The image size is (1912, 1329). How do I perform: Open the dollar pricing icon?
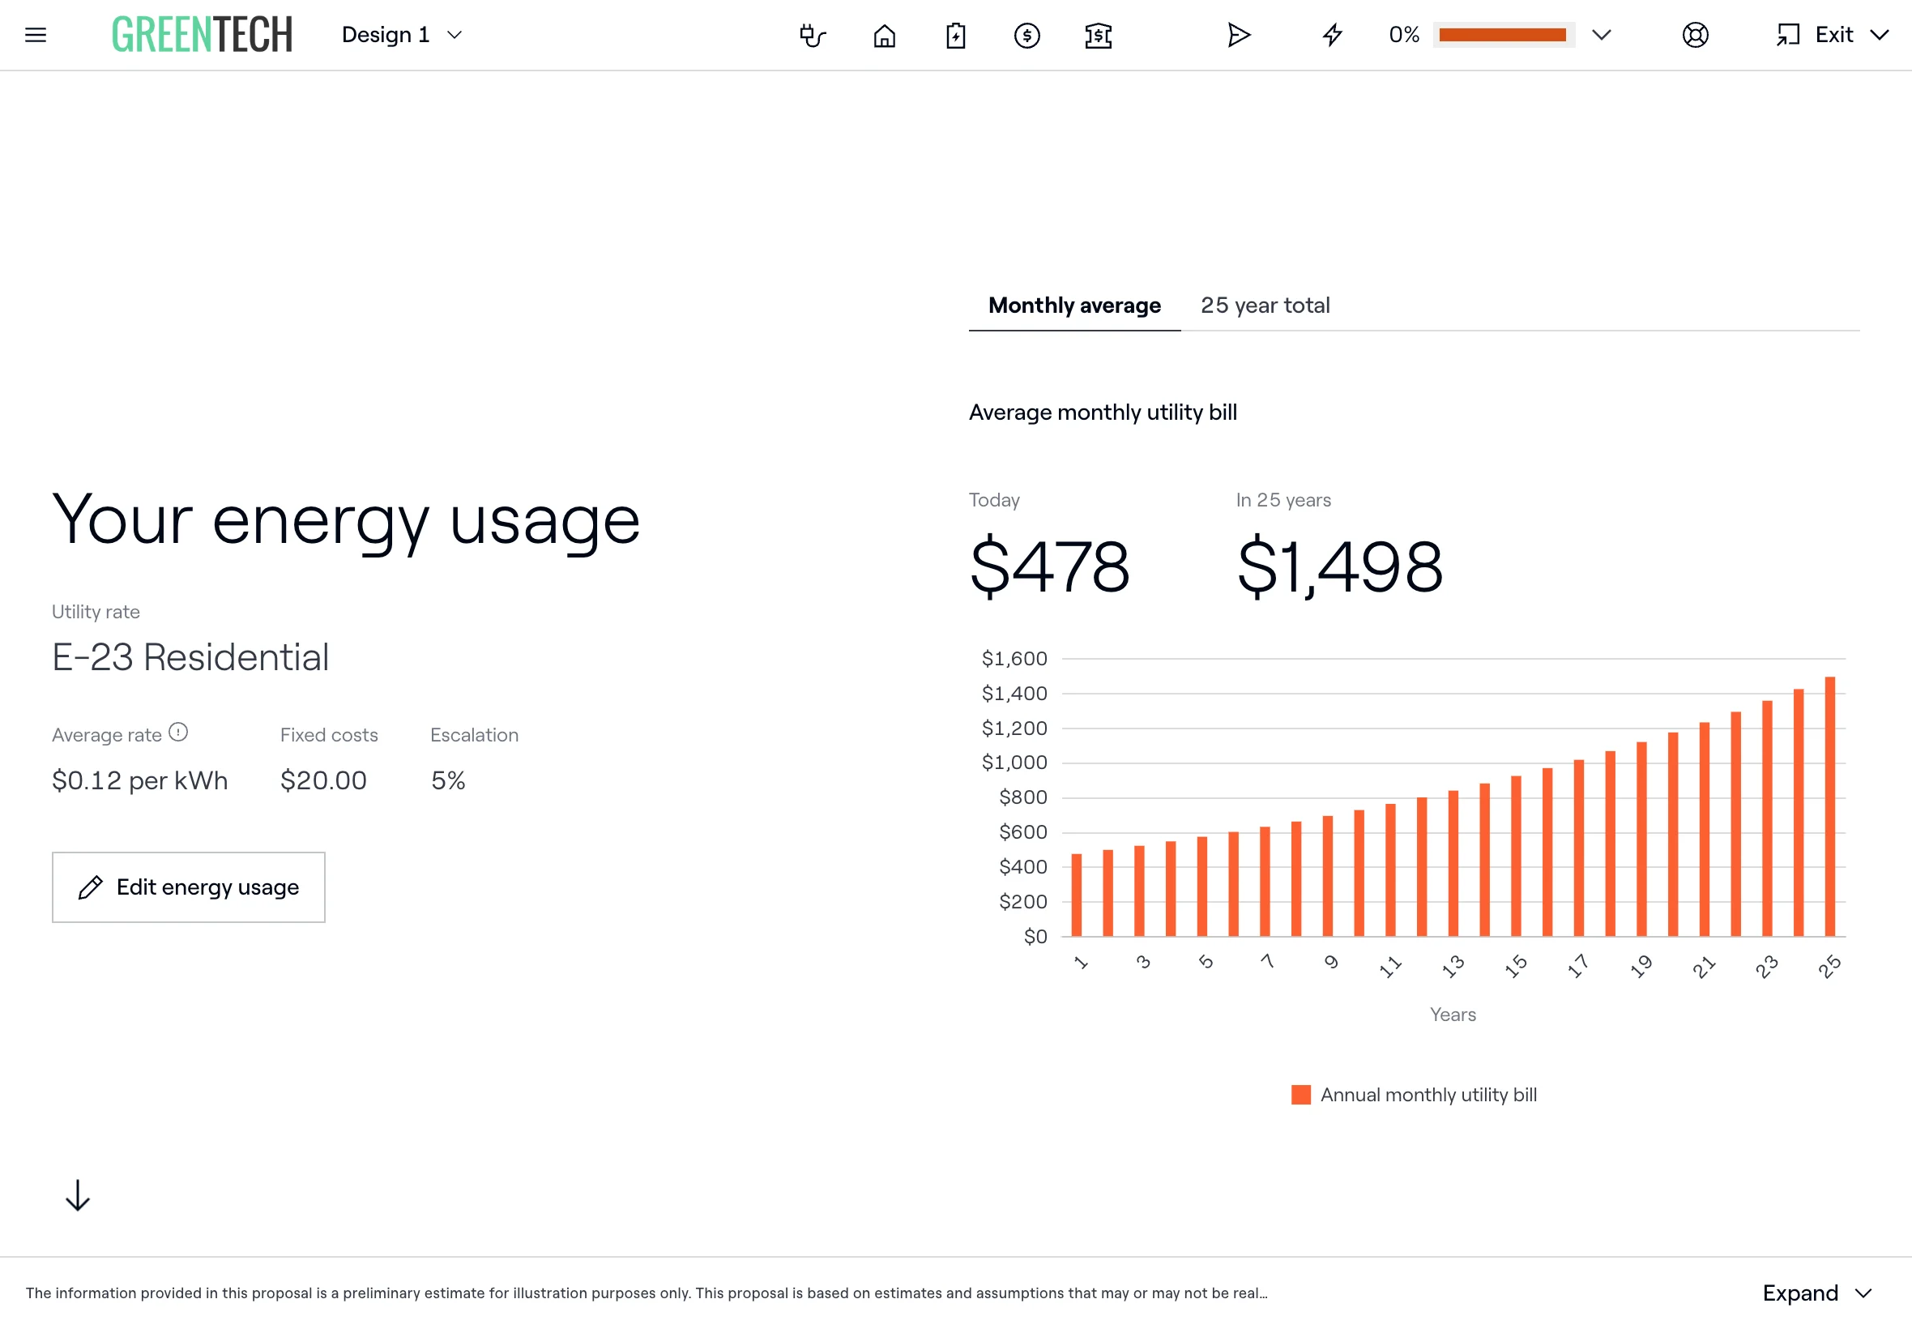pos(1027,35)
